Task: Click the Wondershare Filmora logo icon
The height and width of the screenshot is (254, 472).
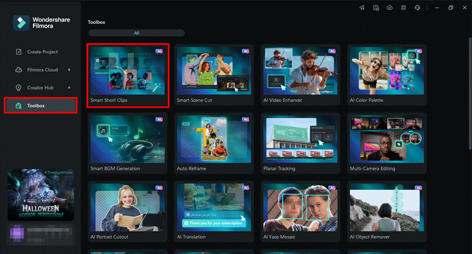Action: (21, 23)
